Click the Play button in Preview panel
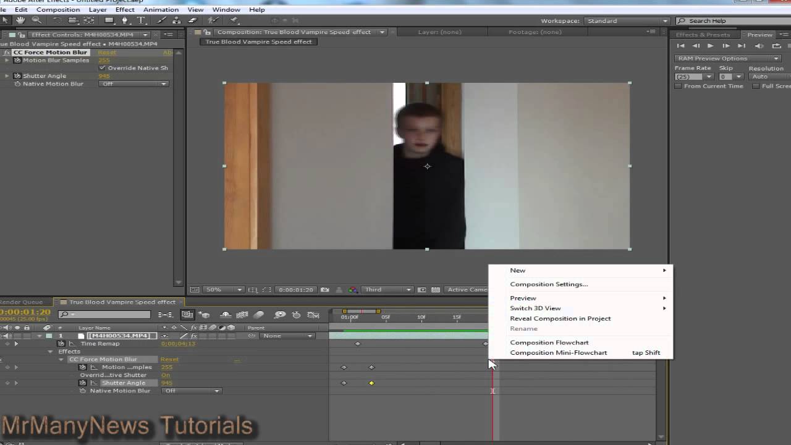This screenshot has width=791, height=445. coord(710,46)
